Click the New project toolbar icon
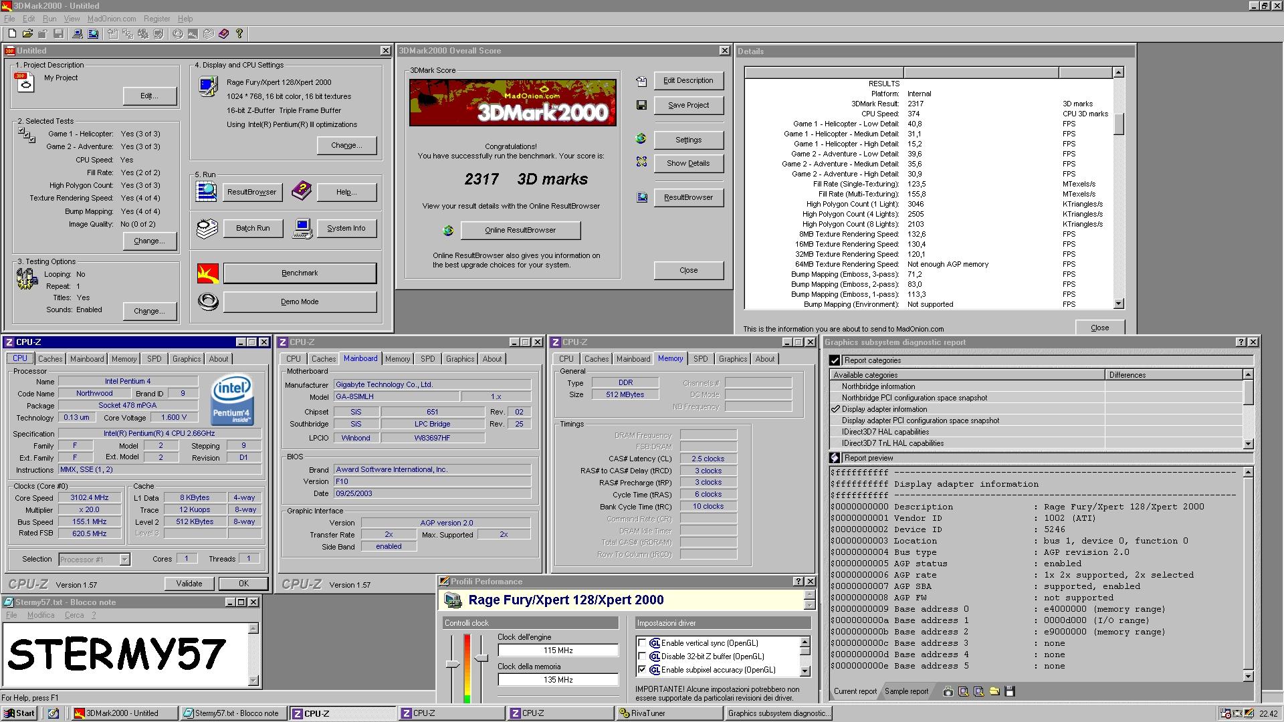 click(x=12, y=33)
